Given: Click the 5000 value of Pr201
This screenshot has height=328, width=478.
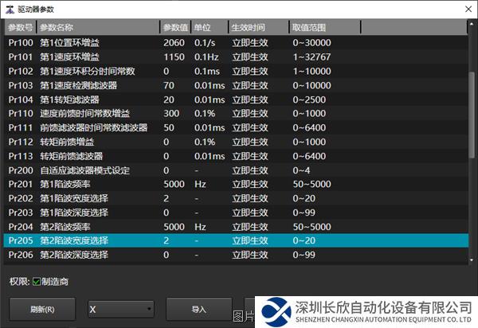Looking at the screenshot, I should 174,184.
